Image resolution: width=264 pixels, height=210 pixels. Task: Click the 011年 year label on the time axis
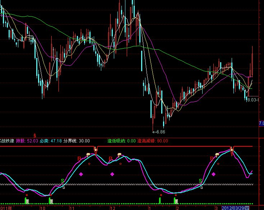point(6,208)
